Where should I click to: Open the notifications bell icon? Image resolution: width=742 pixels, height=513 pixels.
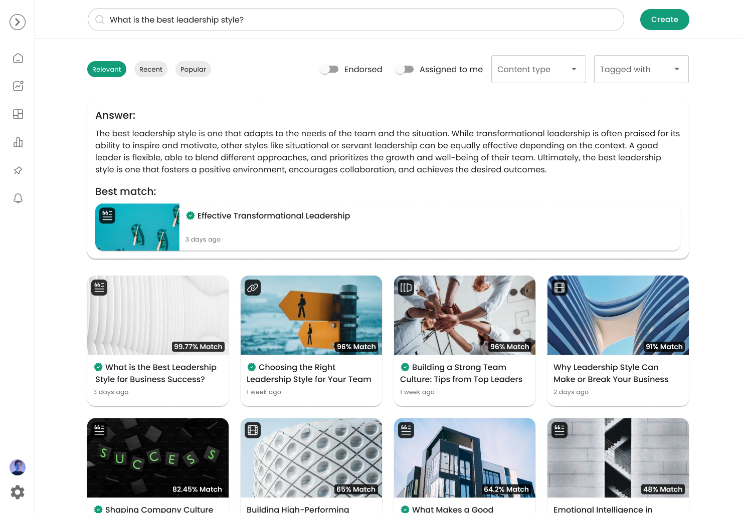[18, 198]
